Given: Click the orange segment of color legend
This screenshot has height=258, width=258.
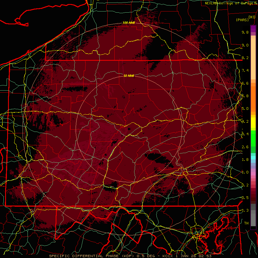Looking at the screenshot, I should coord(253,99).
